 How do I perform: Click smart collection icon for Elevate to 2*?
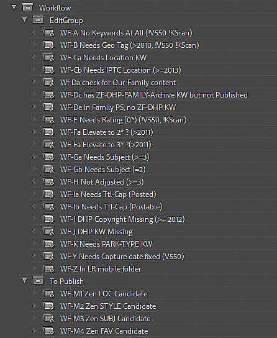48,132
